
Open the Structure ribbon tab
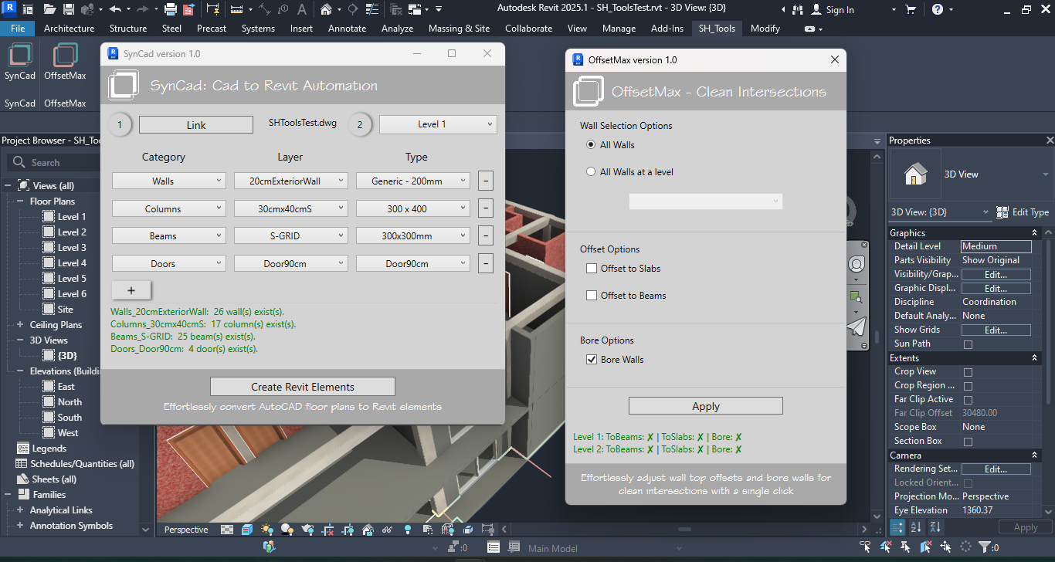click(x=128, y=29)
